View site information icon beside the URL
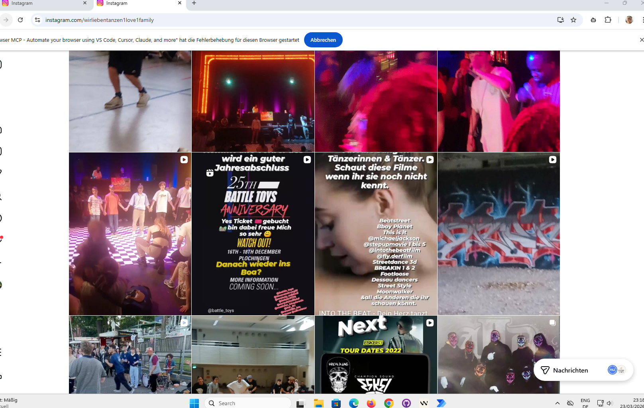644x408 pixels. (x=37, y=20)
